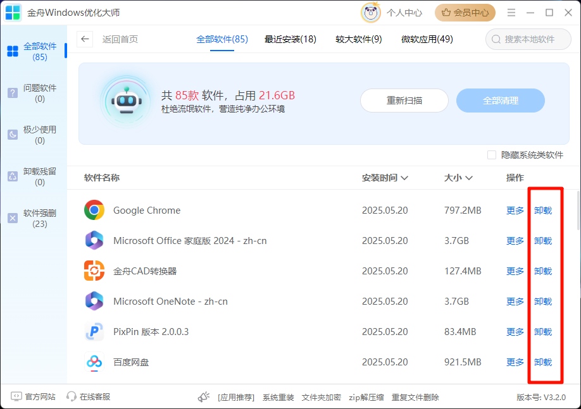Open the hamburger menu in title bar
This screenshot has width=581, height=409.
pos(511,13)
